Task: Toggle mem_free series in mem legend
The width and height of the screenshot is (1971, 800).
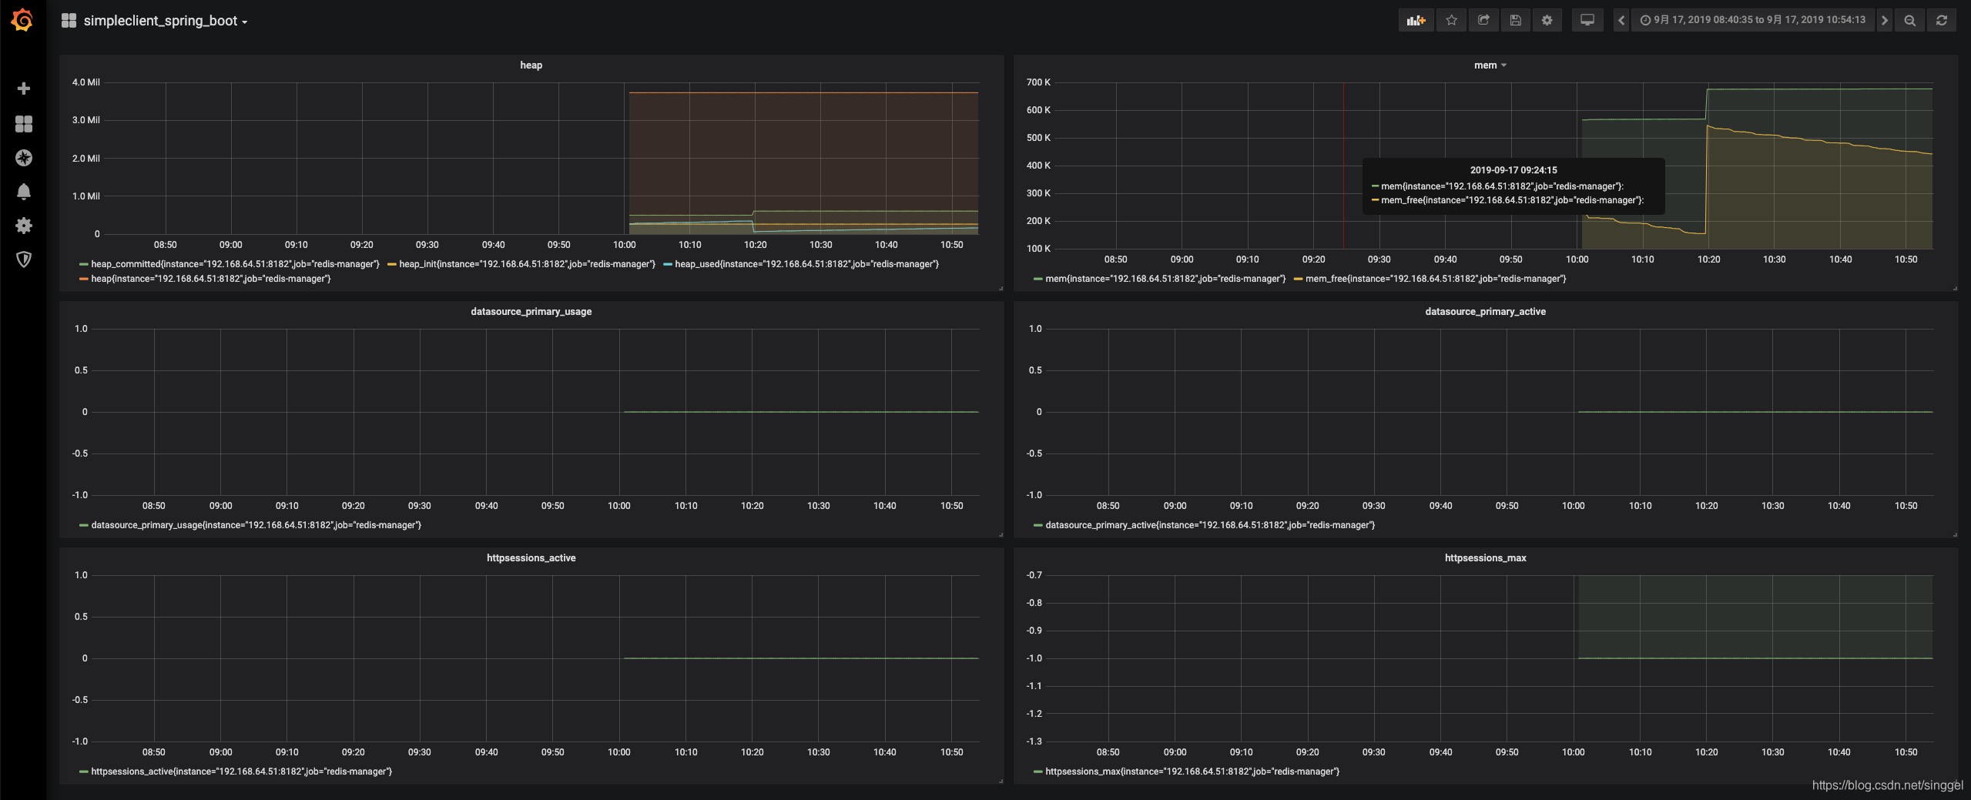Action: [1436, 279]
